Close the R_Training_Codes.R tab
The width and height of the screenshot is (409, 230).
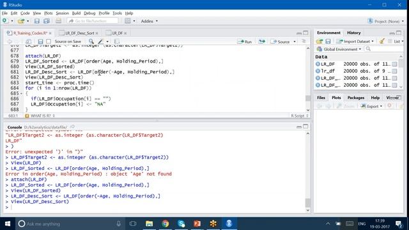[50, 33]
